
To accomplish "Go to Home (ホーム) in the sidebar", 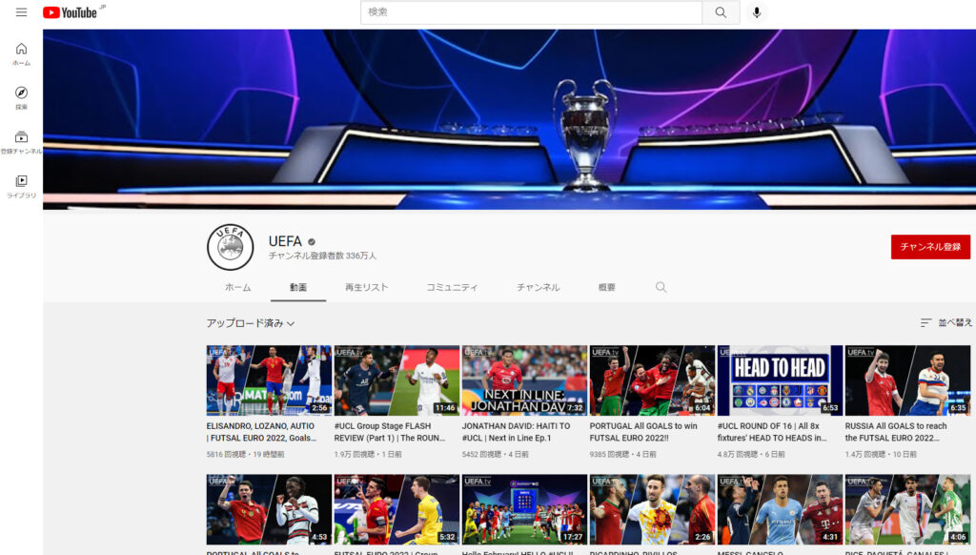I will point(21,54).
